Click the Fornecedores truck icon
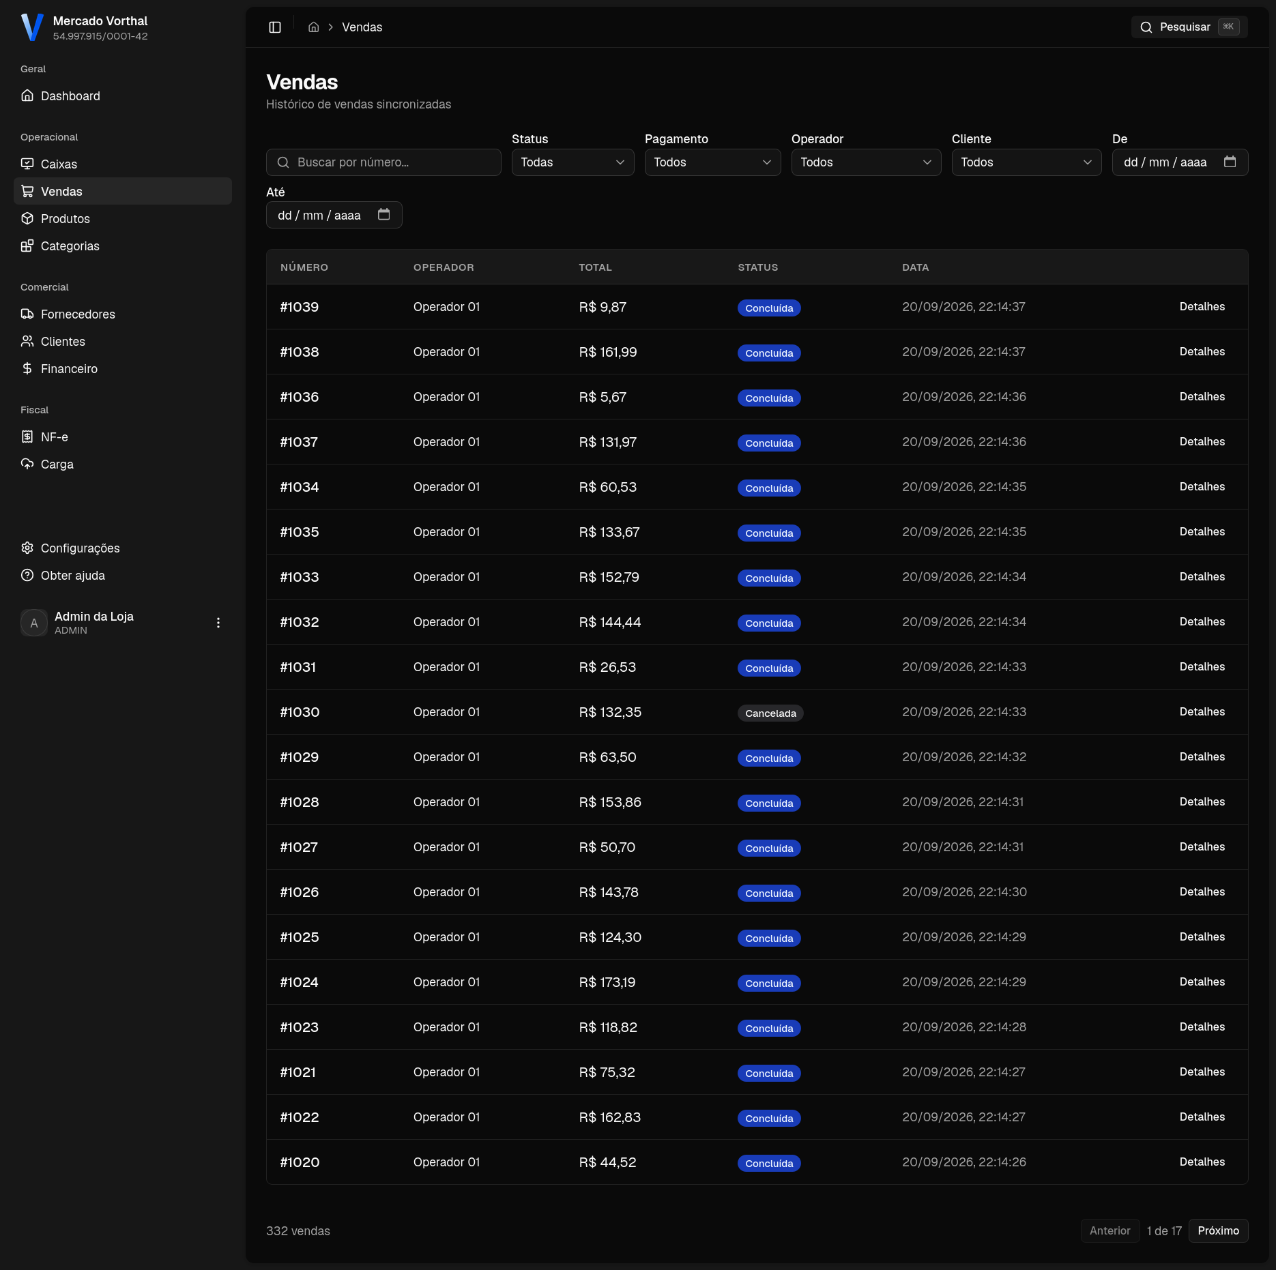The width and height of the screenshot is (1276, 1270). click(27, 314)
